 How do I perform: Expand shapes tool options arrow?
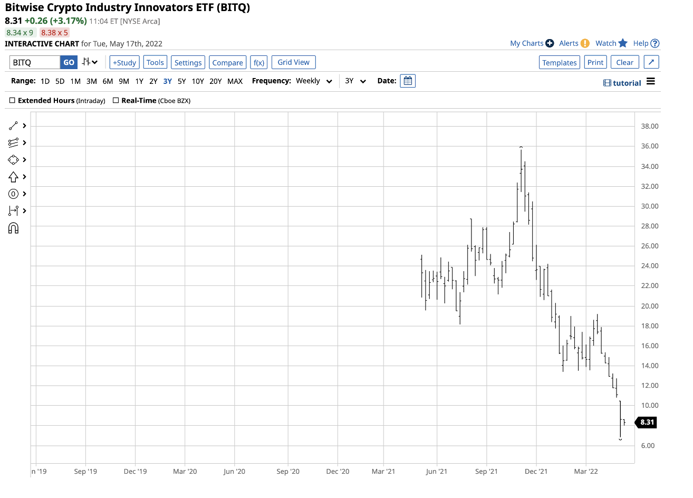24,160
